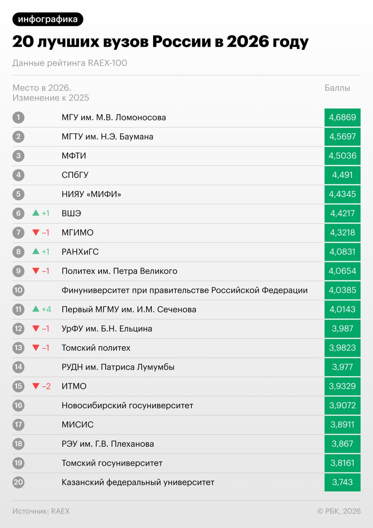373x528 pixels.
Task: Click the green score cell 4,0654
Action: point(342,271)
